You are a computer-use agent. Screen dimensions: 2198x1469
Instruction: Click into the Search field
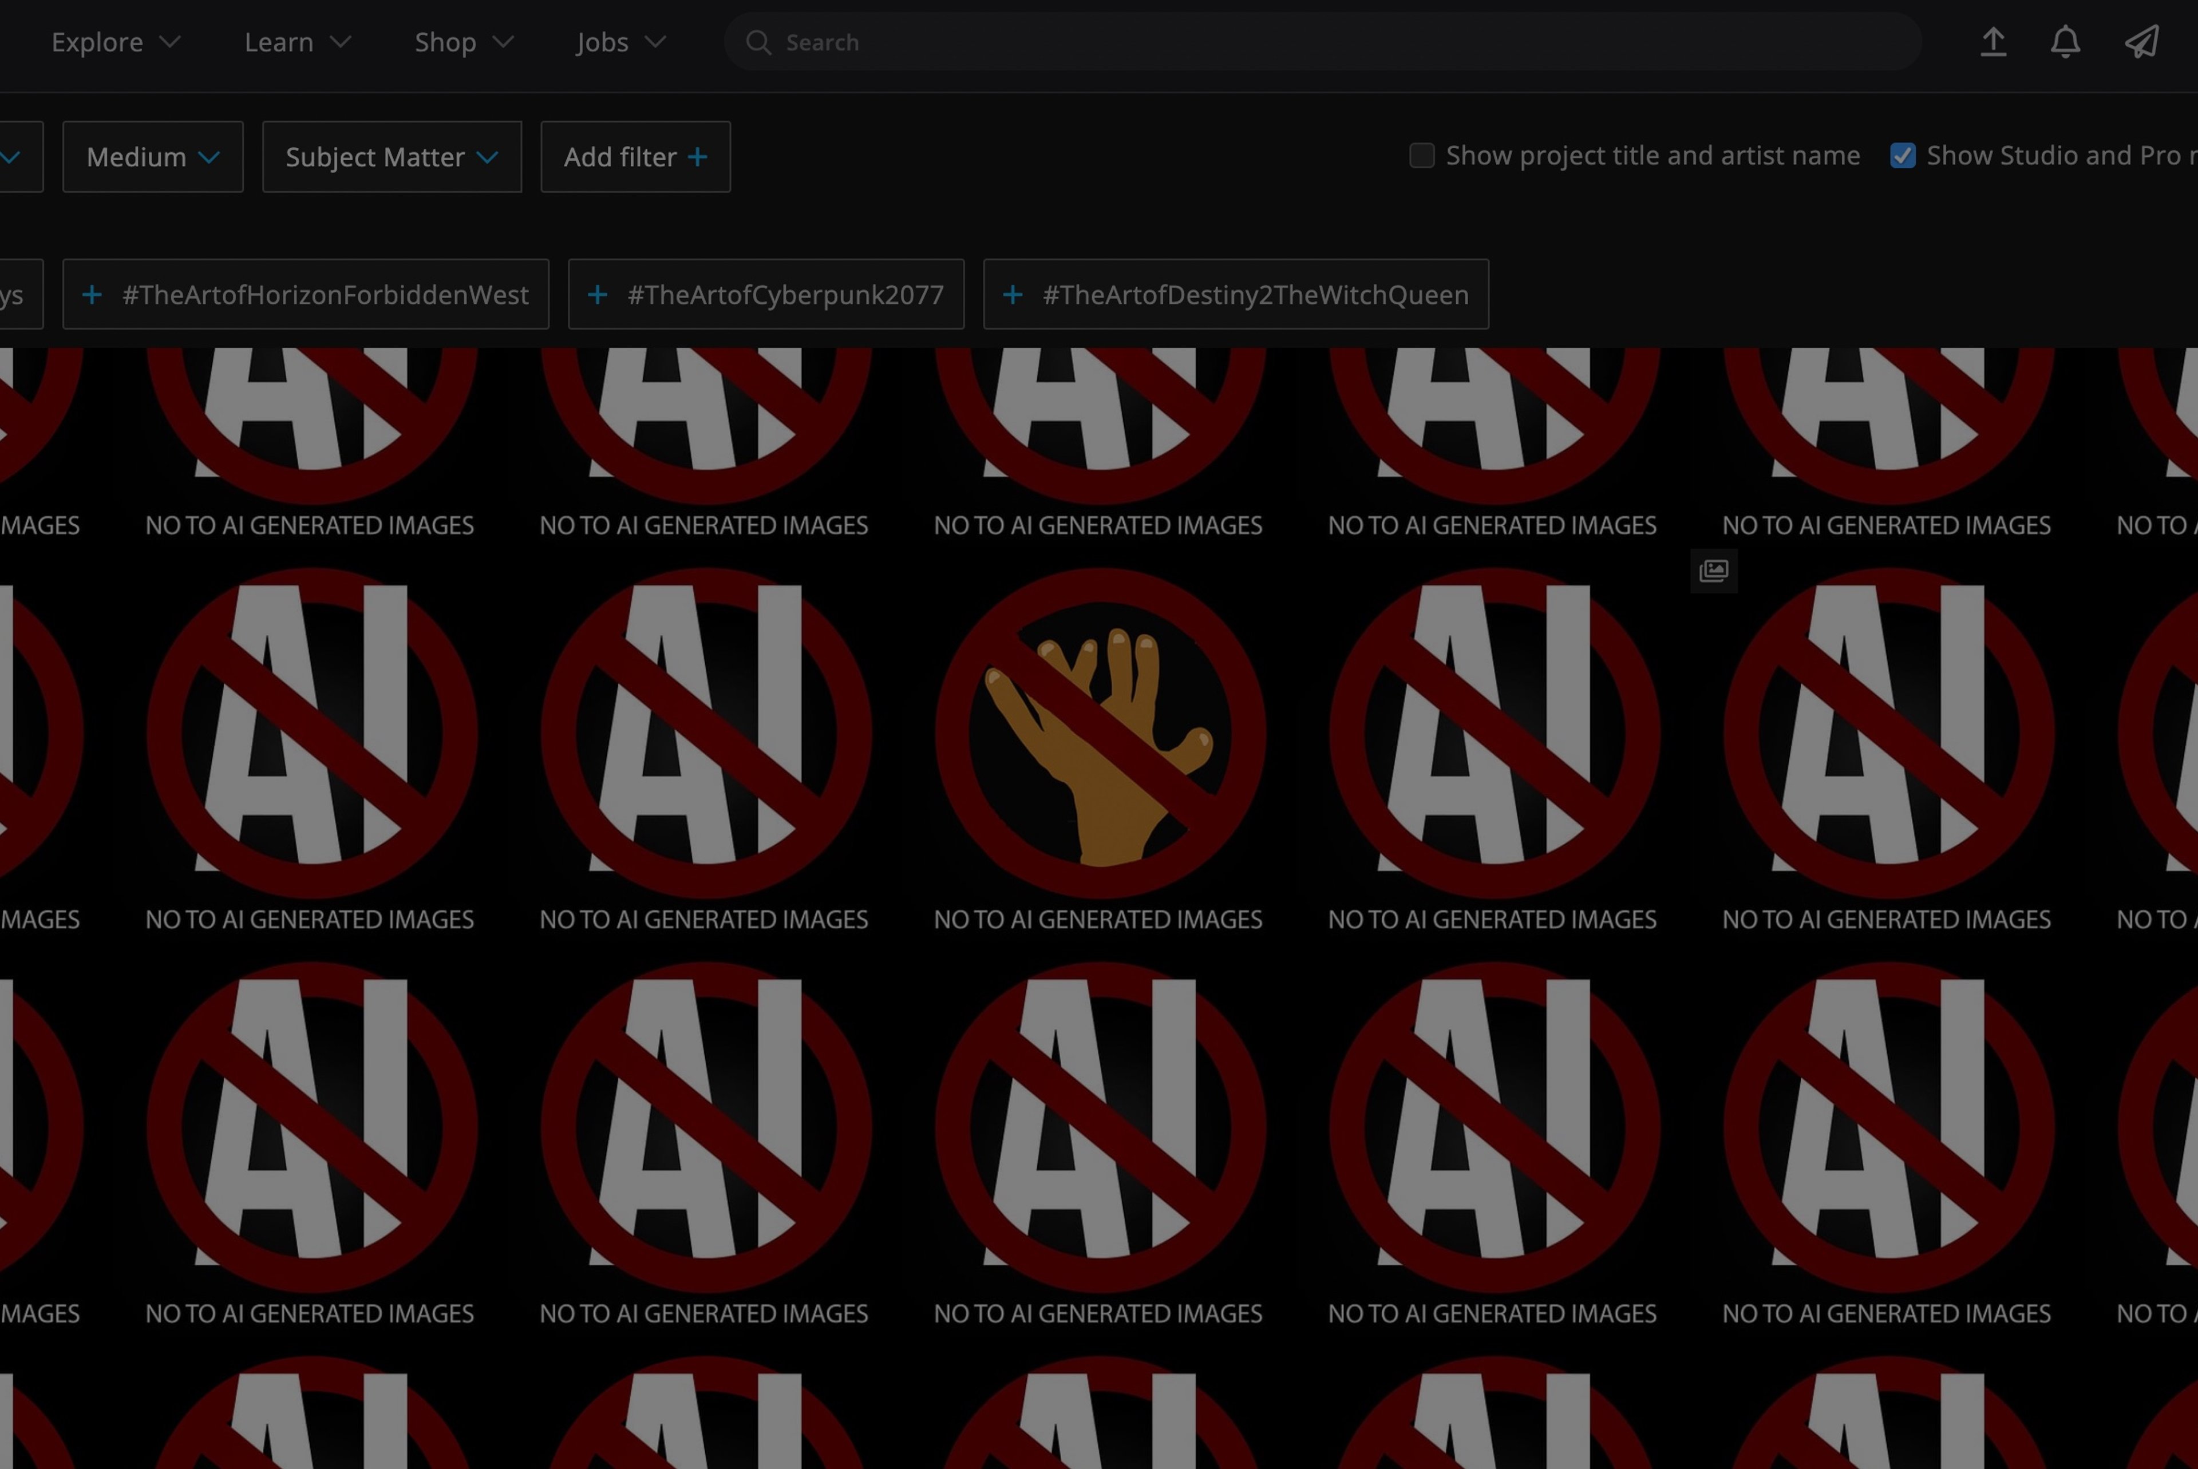[x=1323, y=42]
